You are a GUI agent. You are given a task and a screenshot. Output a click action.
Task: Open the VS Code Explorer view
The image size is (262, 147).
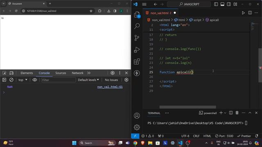coord(137,14)
